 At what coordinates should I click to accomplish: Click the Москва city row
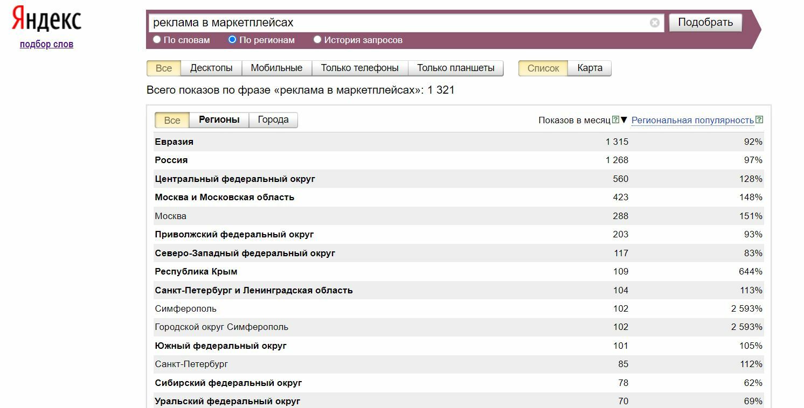tap(459, 216)
